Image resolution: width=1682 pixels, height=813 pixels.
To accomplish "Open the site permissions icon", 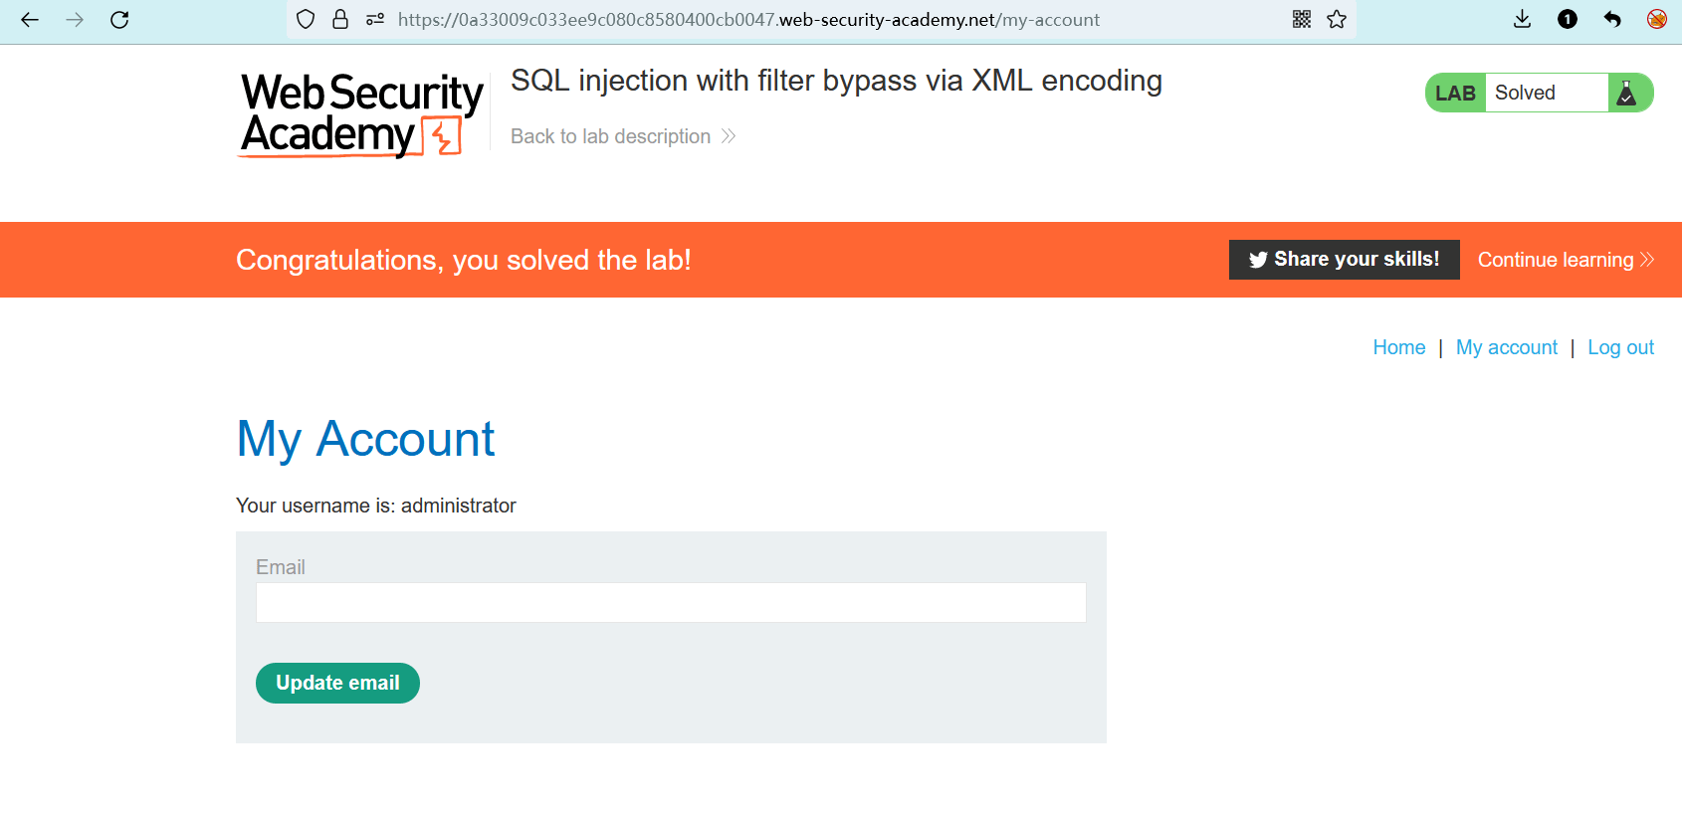I will point(375,20).
